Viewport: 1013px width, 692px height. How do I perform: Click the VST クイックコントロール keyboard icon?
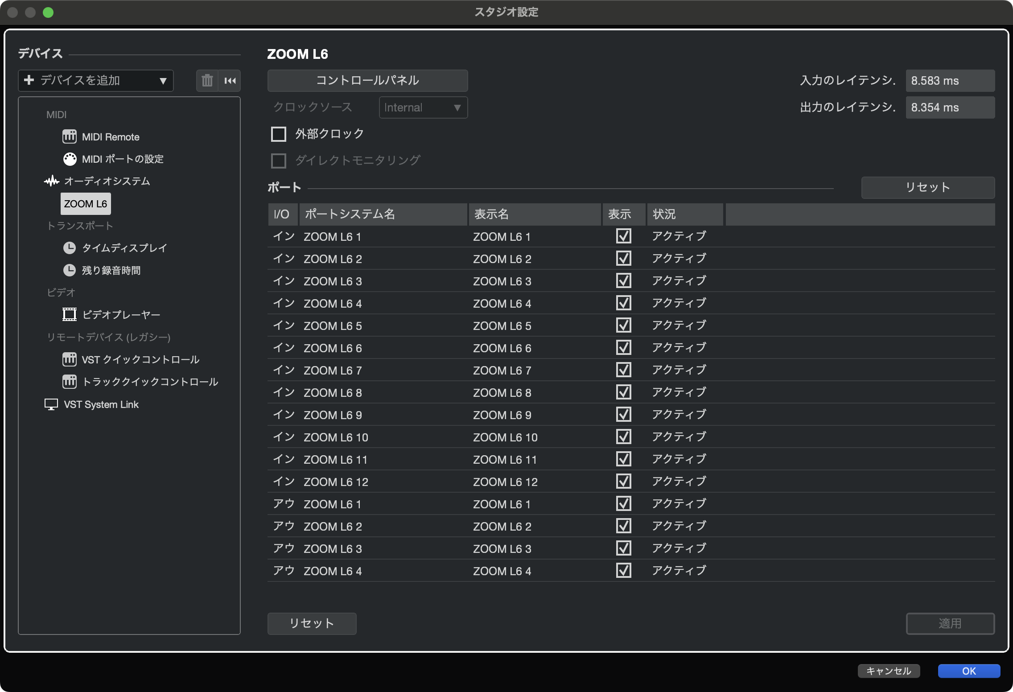(x=69, y=359)
